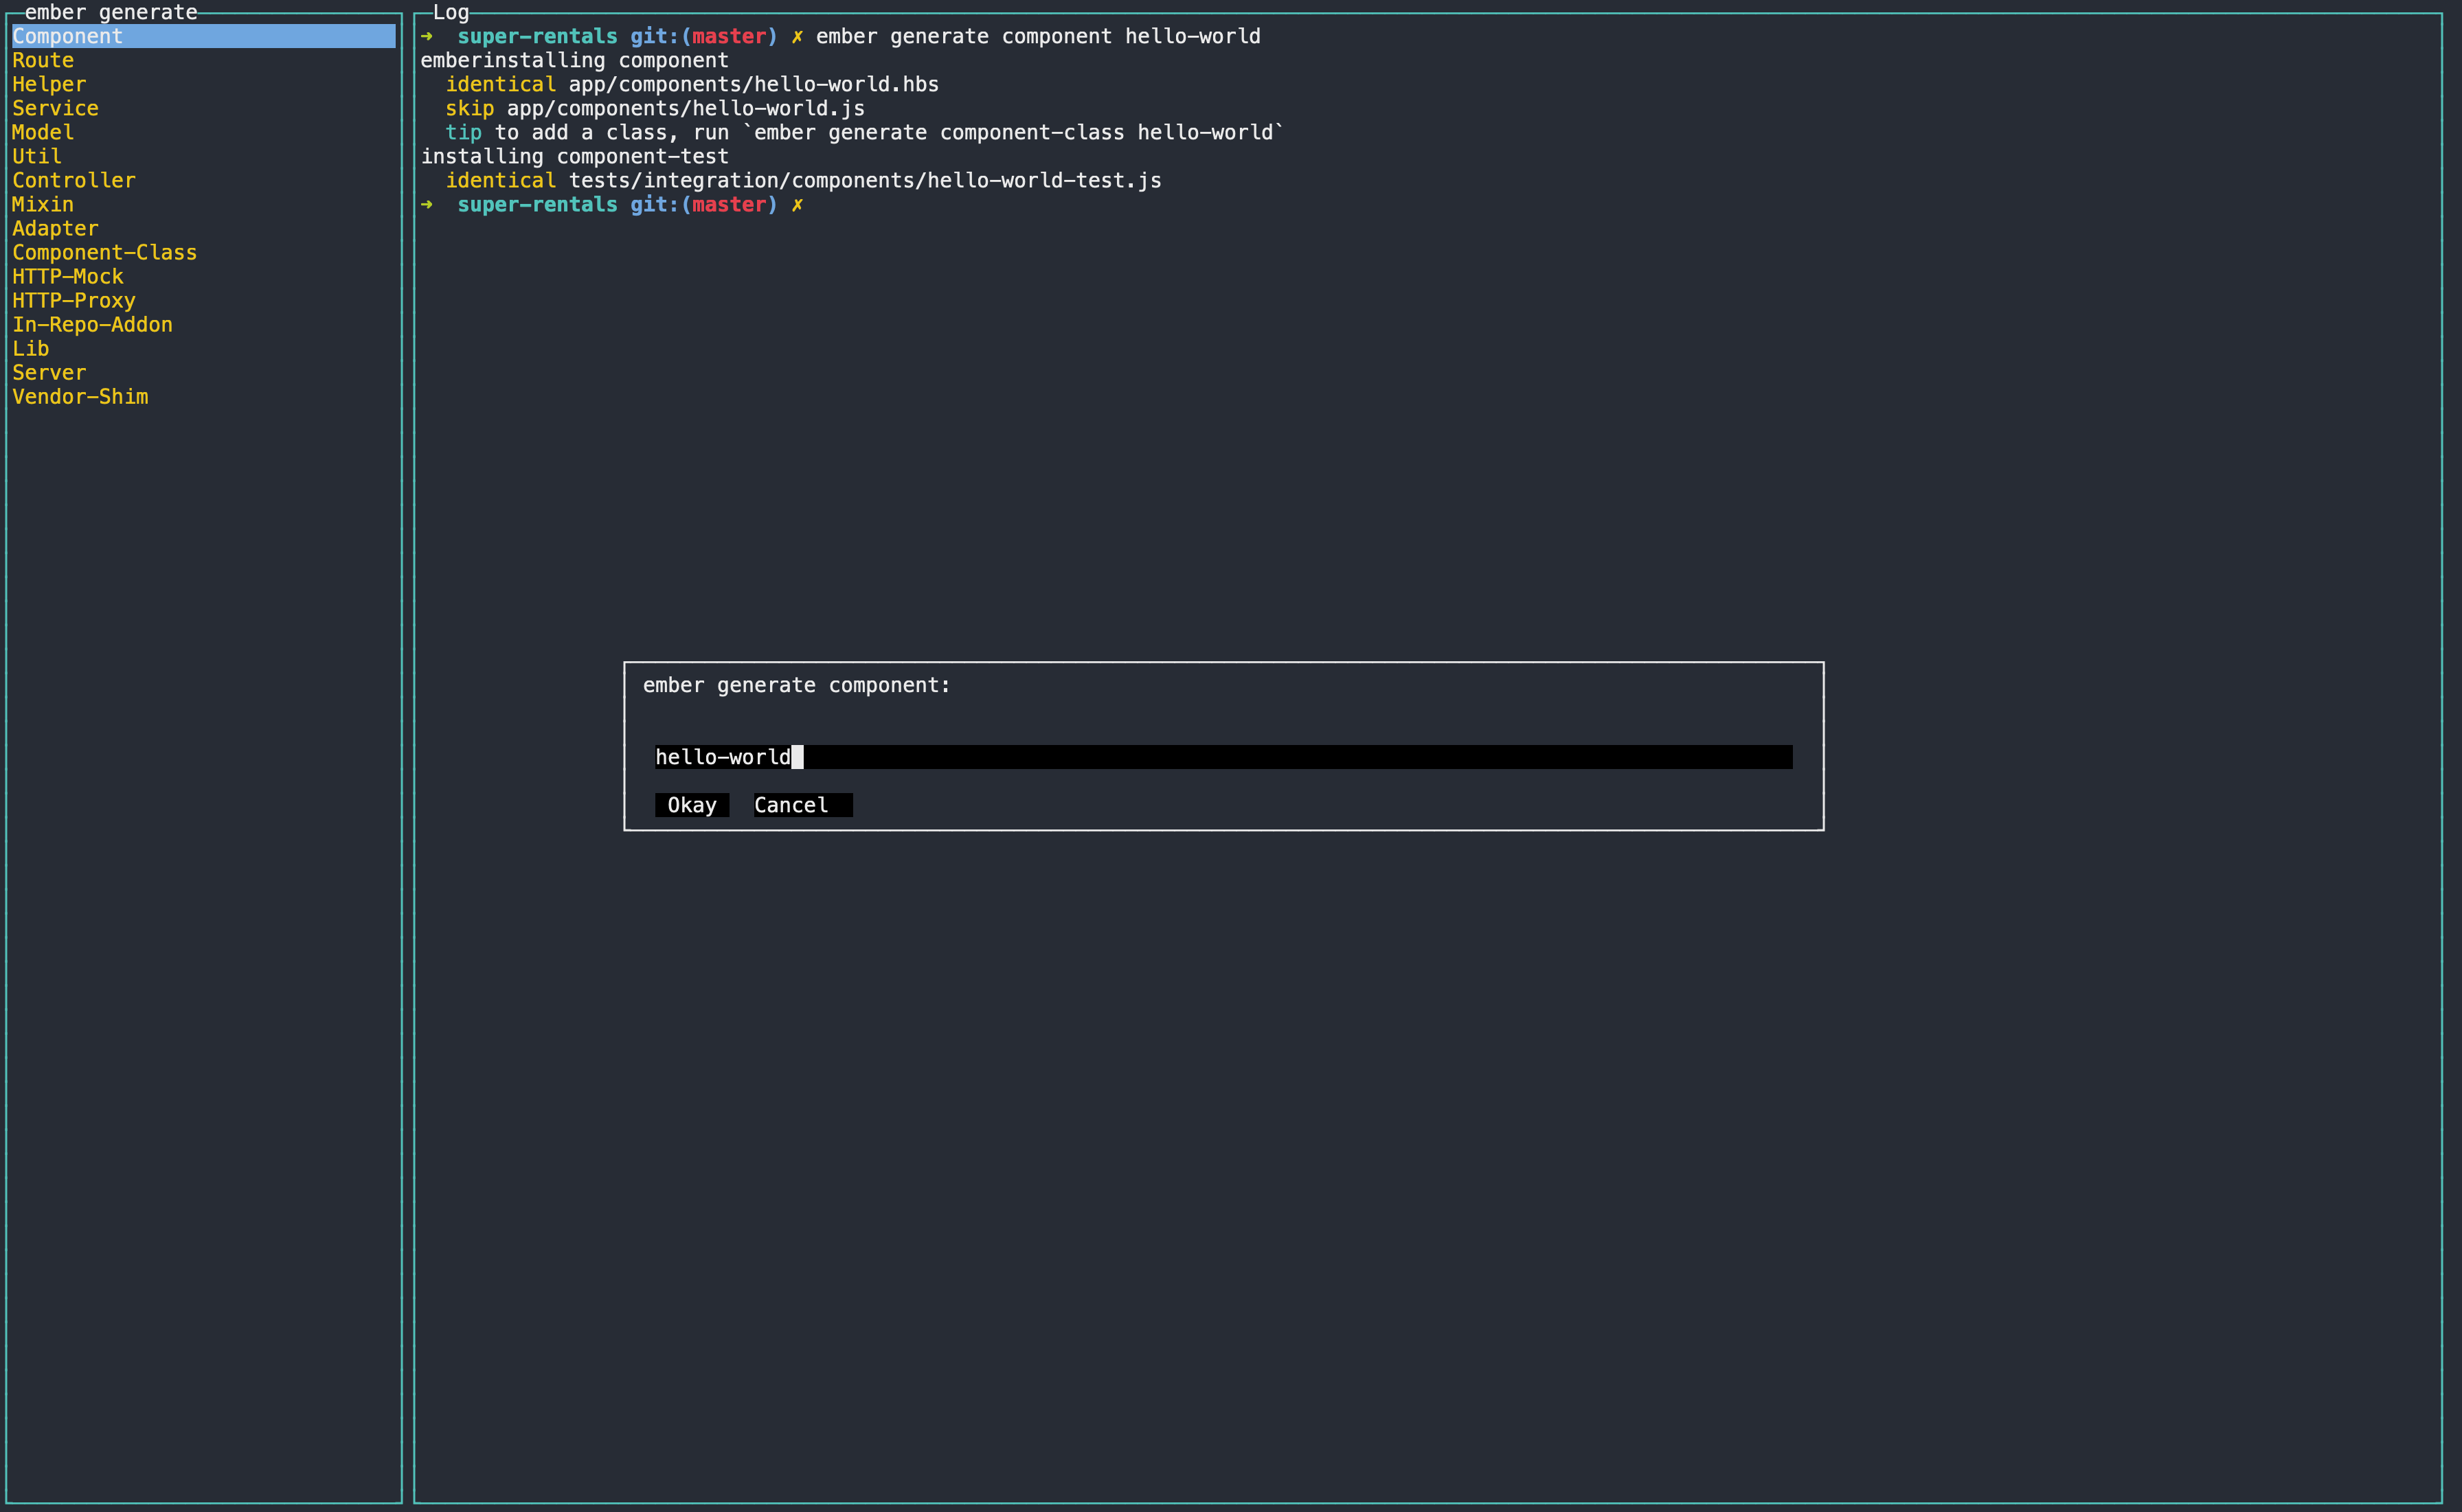Select Component in the generate list
Image resolution: width=2462 pixels, height=1512 pixels.
(67, 36)
